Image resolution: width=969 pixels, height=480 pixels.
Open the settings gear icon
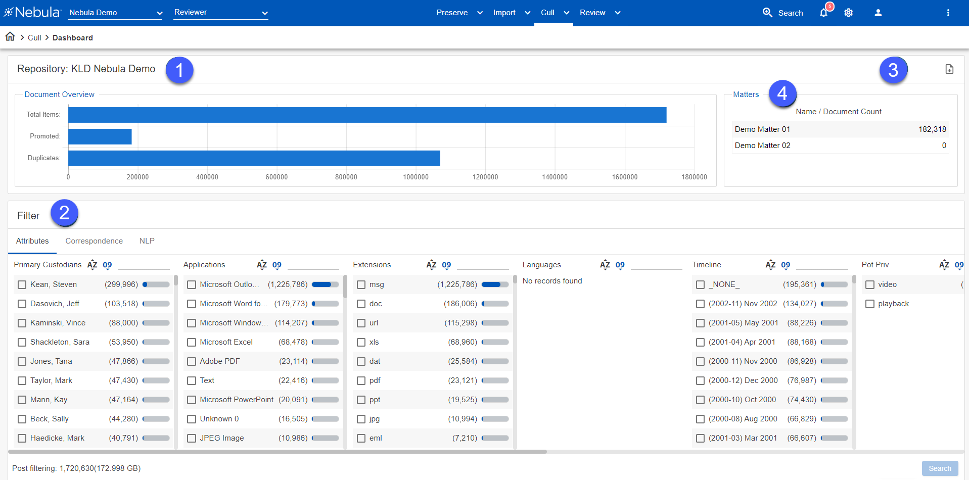click(x=849, y=13)
